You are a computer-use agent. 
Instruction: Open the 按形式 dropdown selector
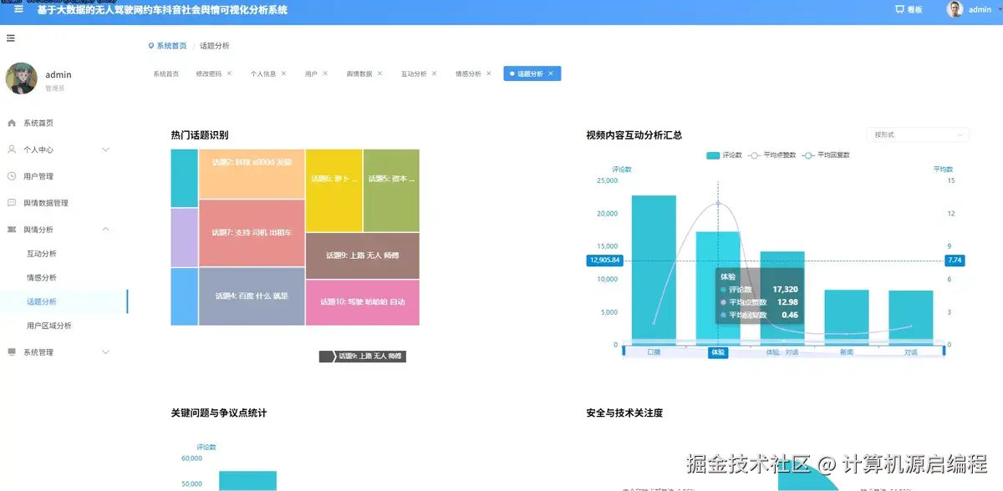(x=917, y=134)
